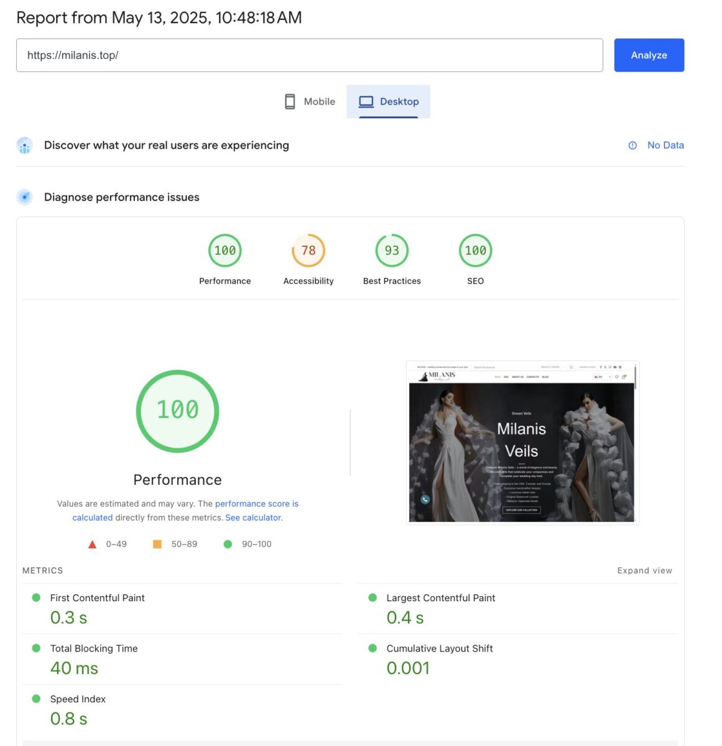Click the orange square 50–89 legend icon
This screenshot has height=746, width=722.
157,544
